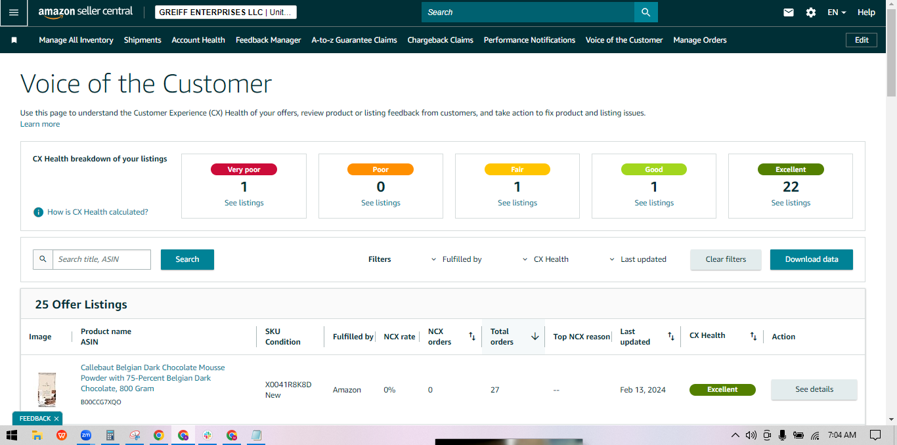Open Zoom from the taskbar

86,435
